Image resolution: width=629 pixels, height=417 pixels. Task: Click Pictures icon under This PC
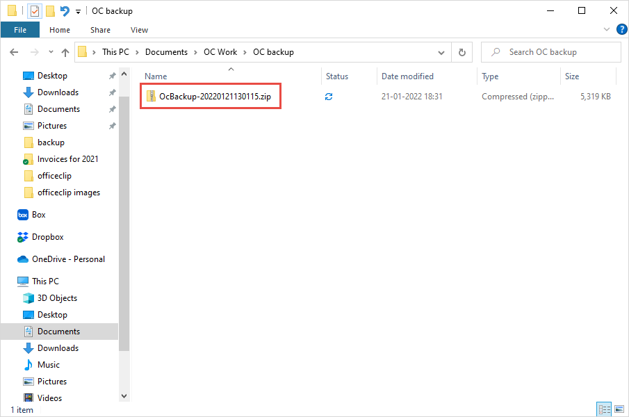coord(28,382)
